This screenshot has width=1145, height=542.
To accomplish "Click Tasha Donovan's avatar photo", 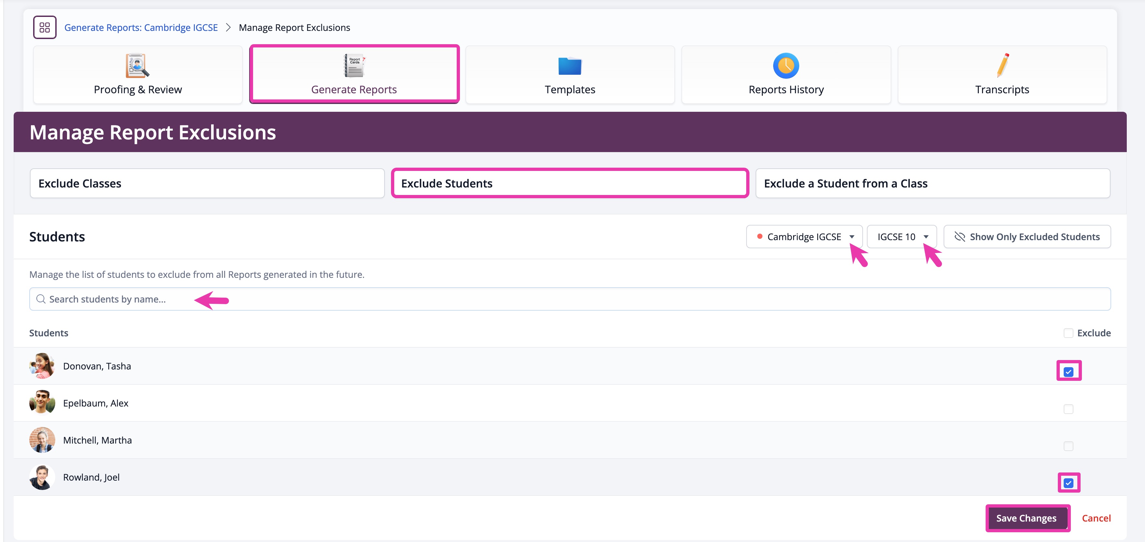I will pyautogui.click(x=42, y=366).
